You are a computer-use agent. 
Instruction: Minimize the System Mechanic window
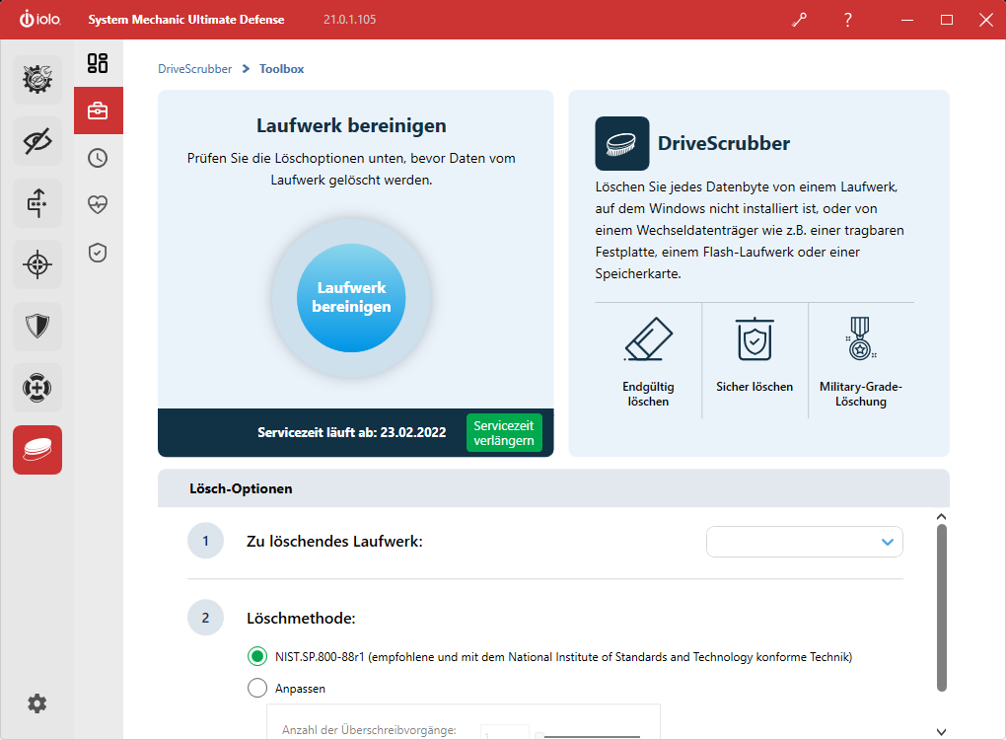pyautogui.click(x=907, y=20)
